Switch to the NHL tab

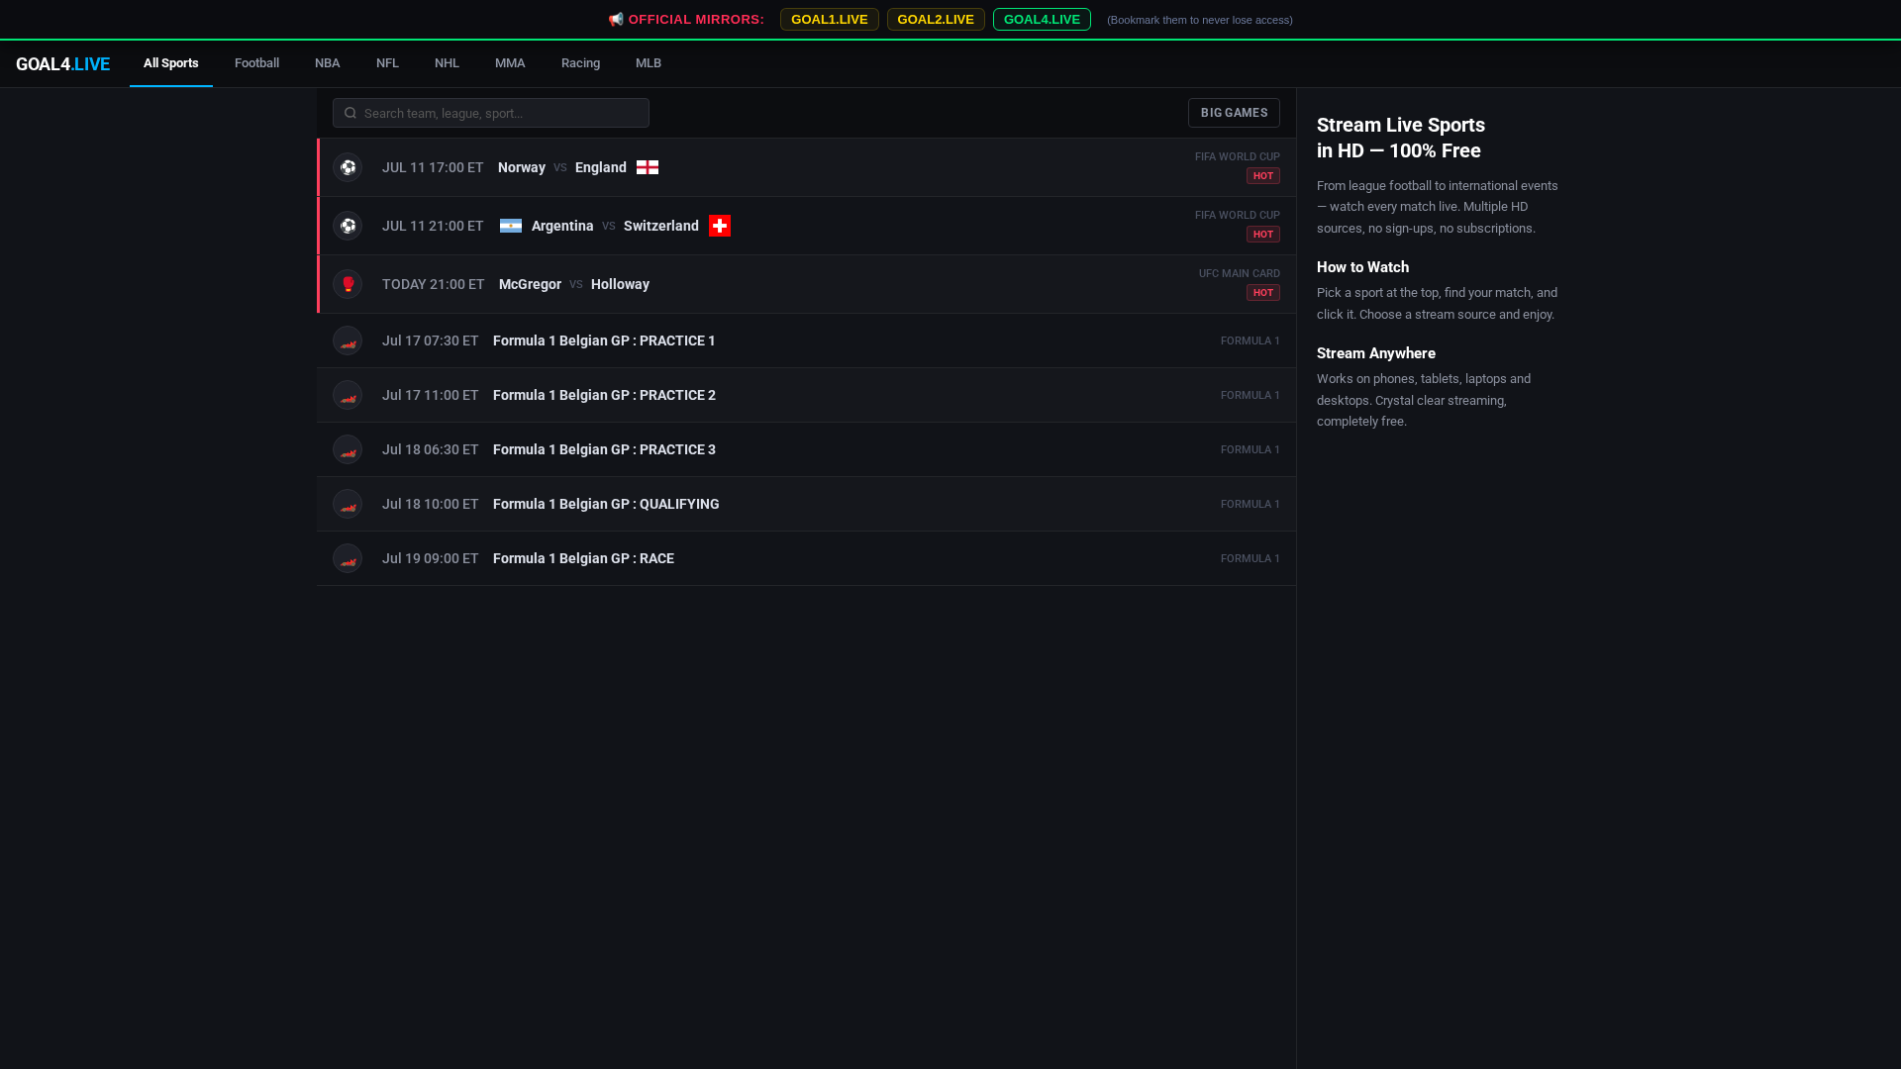pyautogui.click(x=447, y=63)
